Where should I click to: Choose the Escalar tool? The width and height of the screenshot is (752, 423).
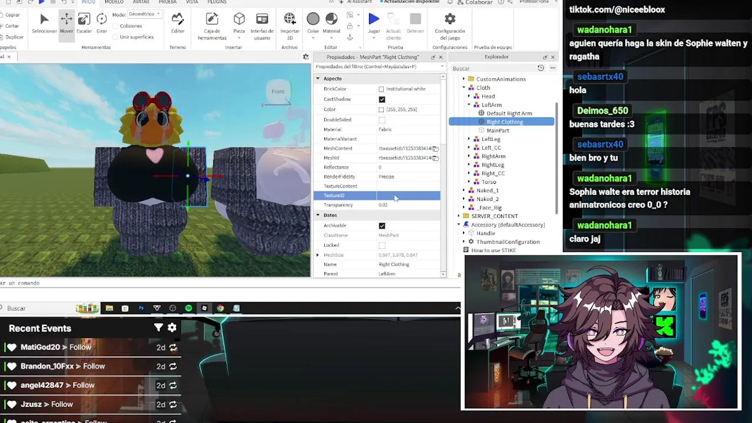click(84, 23)
